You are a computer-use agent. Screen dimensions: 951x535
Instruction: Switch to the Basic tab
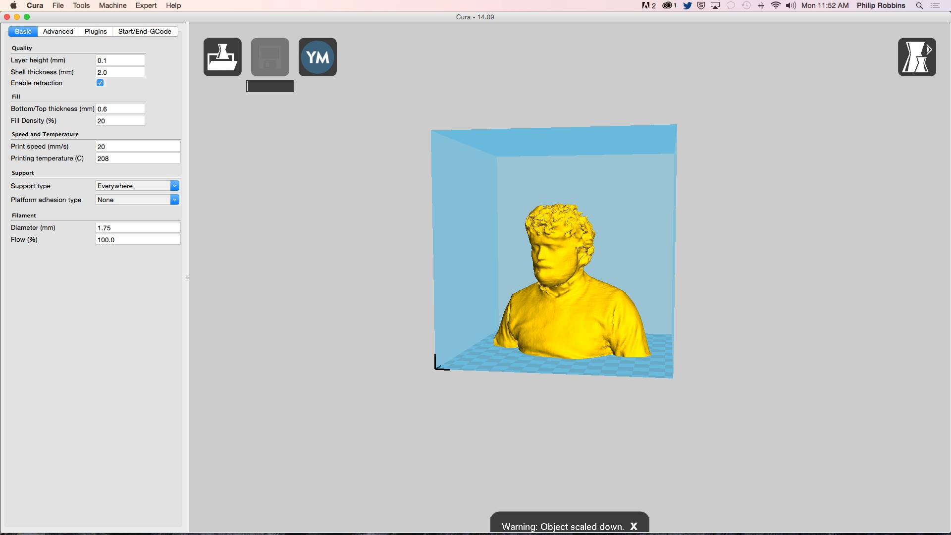pyautogui.click(x=23, y=31)
